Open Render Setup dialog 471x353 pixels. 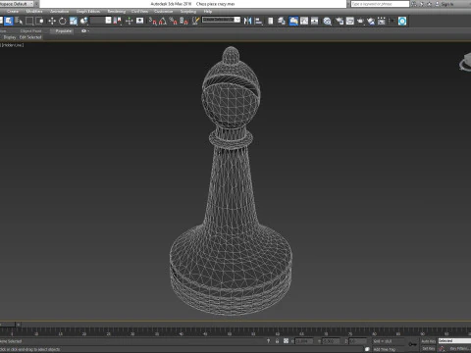pos(340,21)
